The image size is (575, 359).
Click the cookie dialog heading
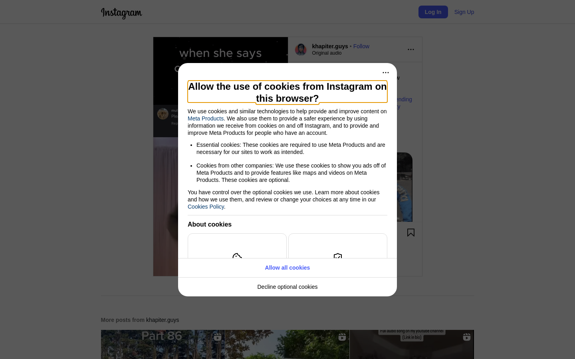[287, 92]
